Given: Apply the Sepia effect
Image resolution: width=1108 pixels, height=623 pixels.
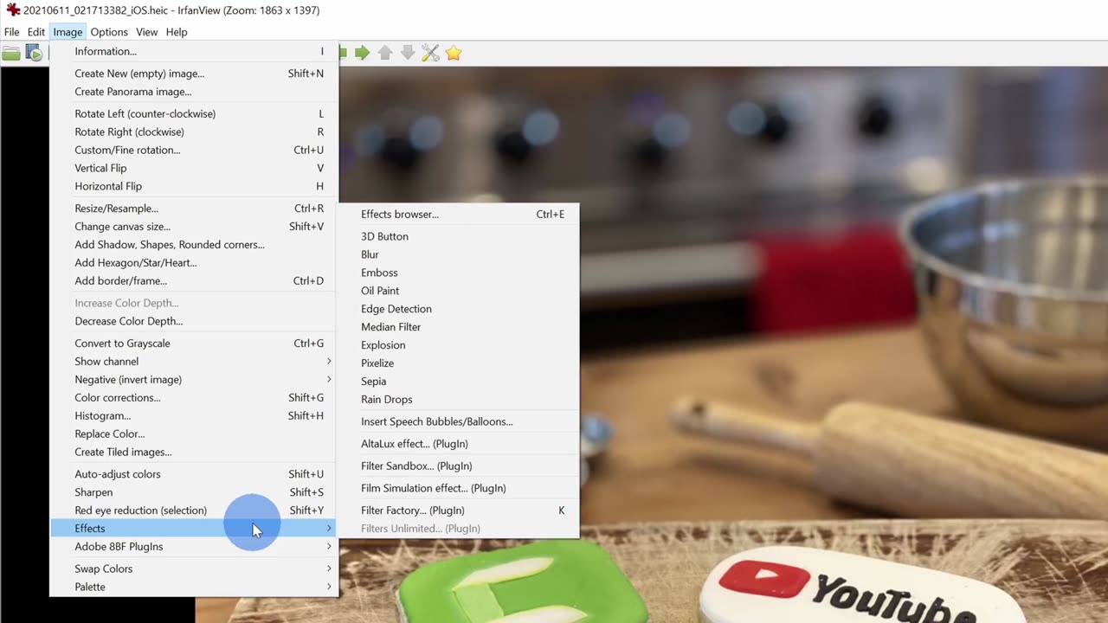Looking at the screenshot, I should (x=458, y=382).
